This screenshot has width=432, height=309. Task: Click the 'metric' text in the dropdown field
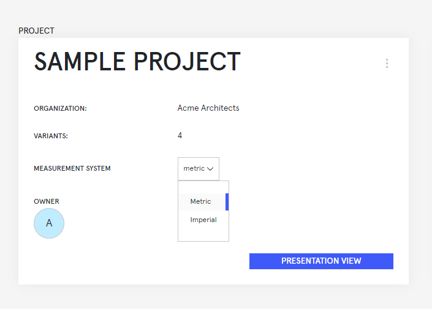194,169
